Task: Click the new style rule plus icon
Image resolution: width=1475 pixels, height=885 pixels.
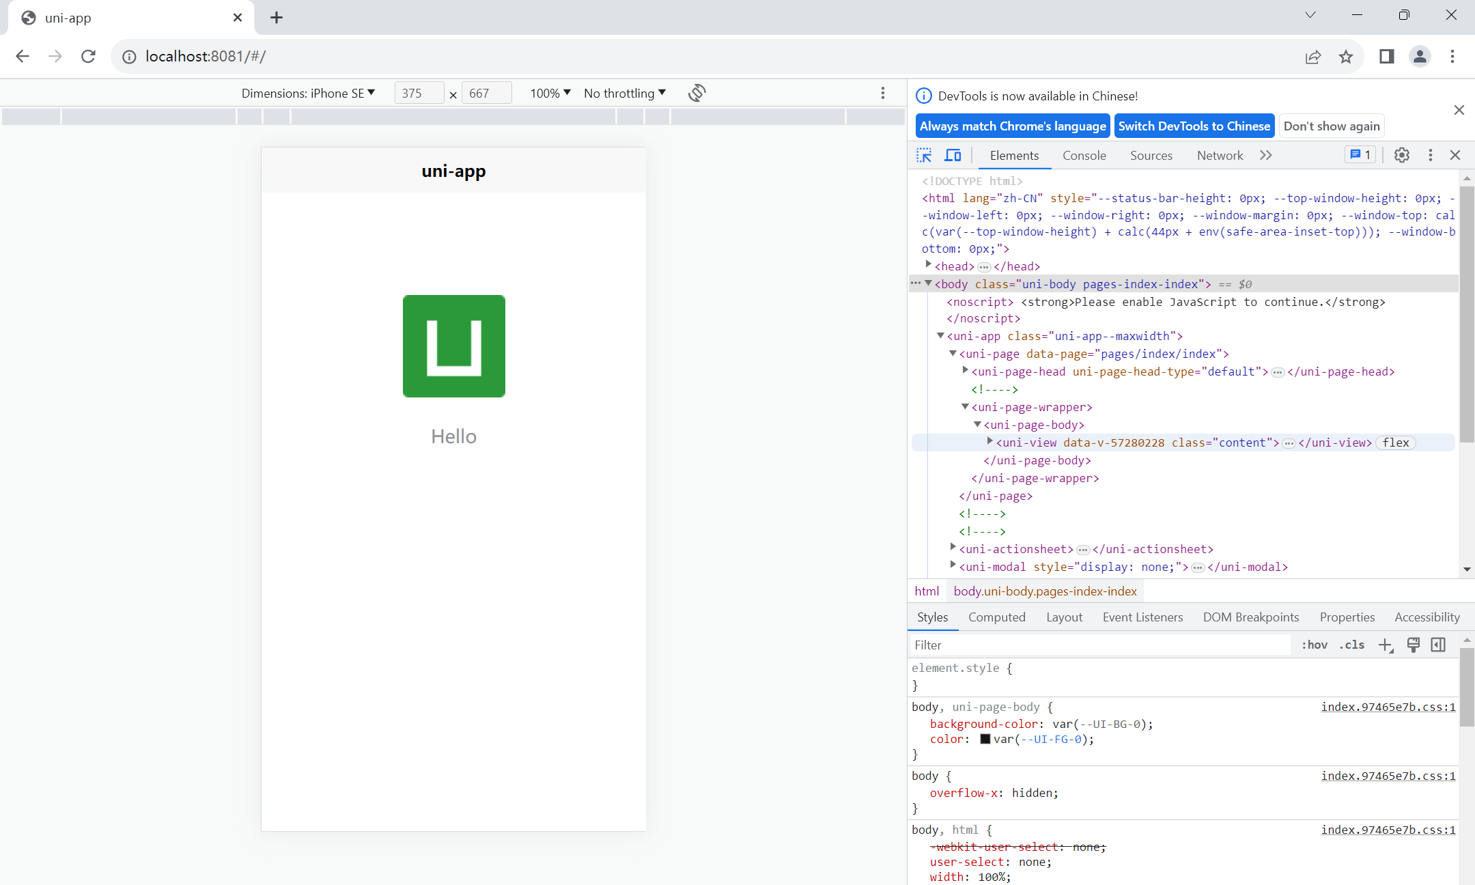Action: (x=1385, y=645)
